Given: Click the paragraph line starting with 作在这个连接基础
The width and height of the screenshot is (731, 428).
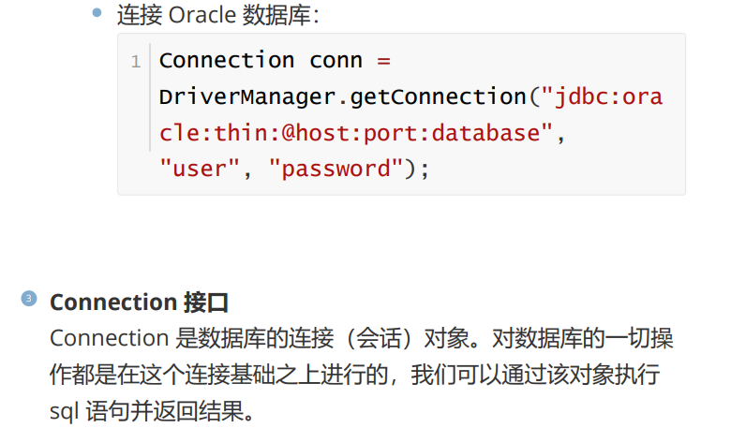Looking at the screenshot, I should click(x=356, y=375).
